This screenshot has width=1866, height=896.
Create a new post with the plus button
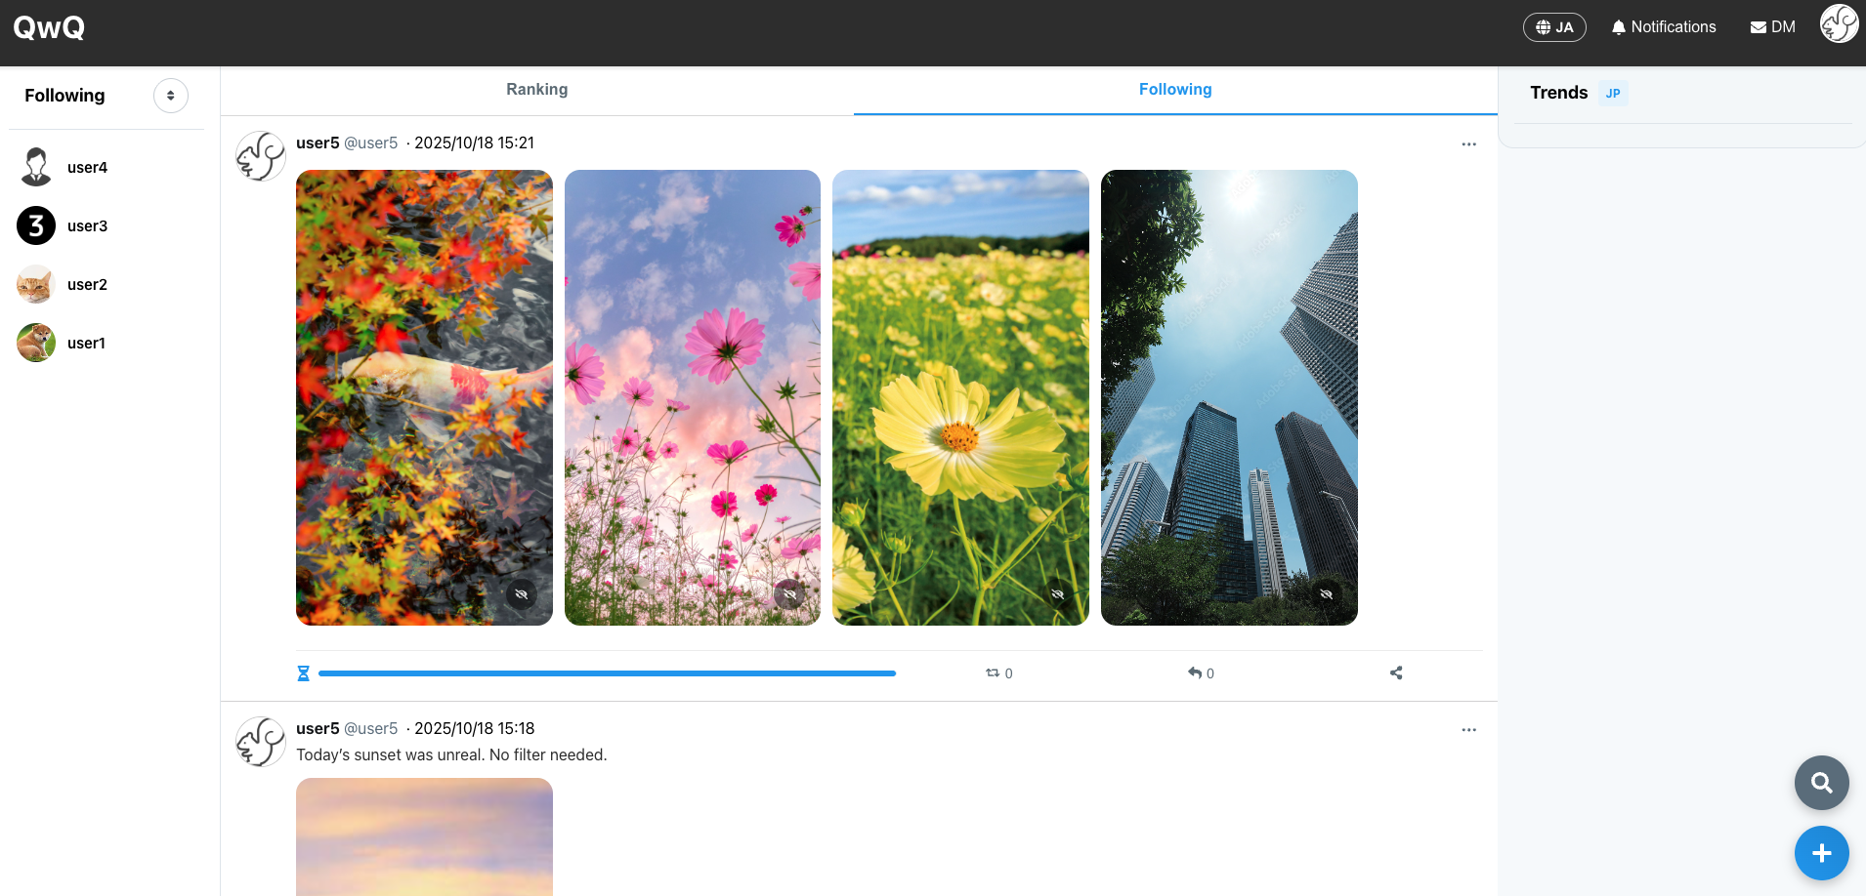1821,853
